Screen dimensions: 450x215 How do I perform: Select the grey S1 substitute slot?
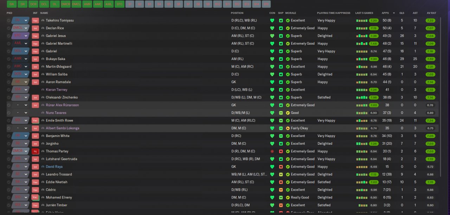click(x=130, y=4)
